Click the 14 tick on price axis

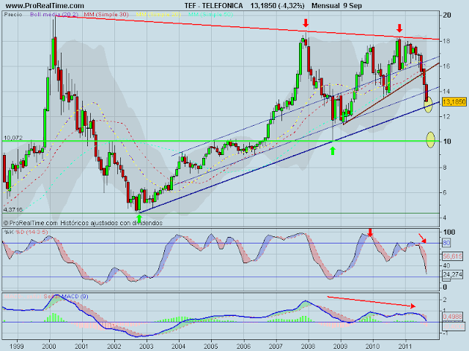point(446,91)
